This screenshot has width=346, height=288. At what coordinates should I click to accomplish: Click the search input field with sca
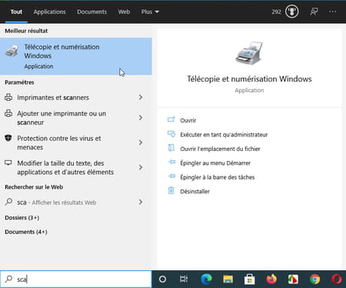[76, 279]
